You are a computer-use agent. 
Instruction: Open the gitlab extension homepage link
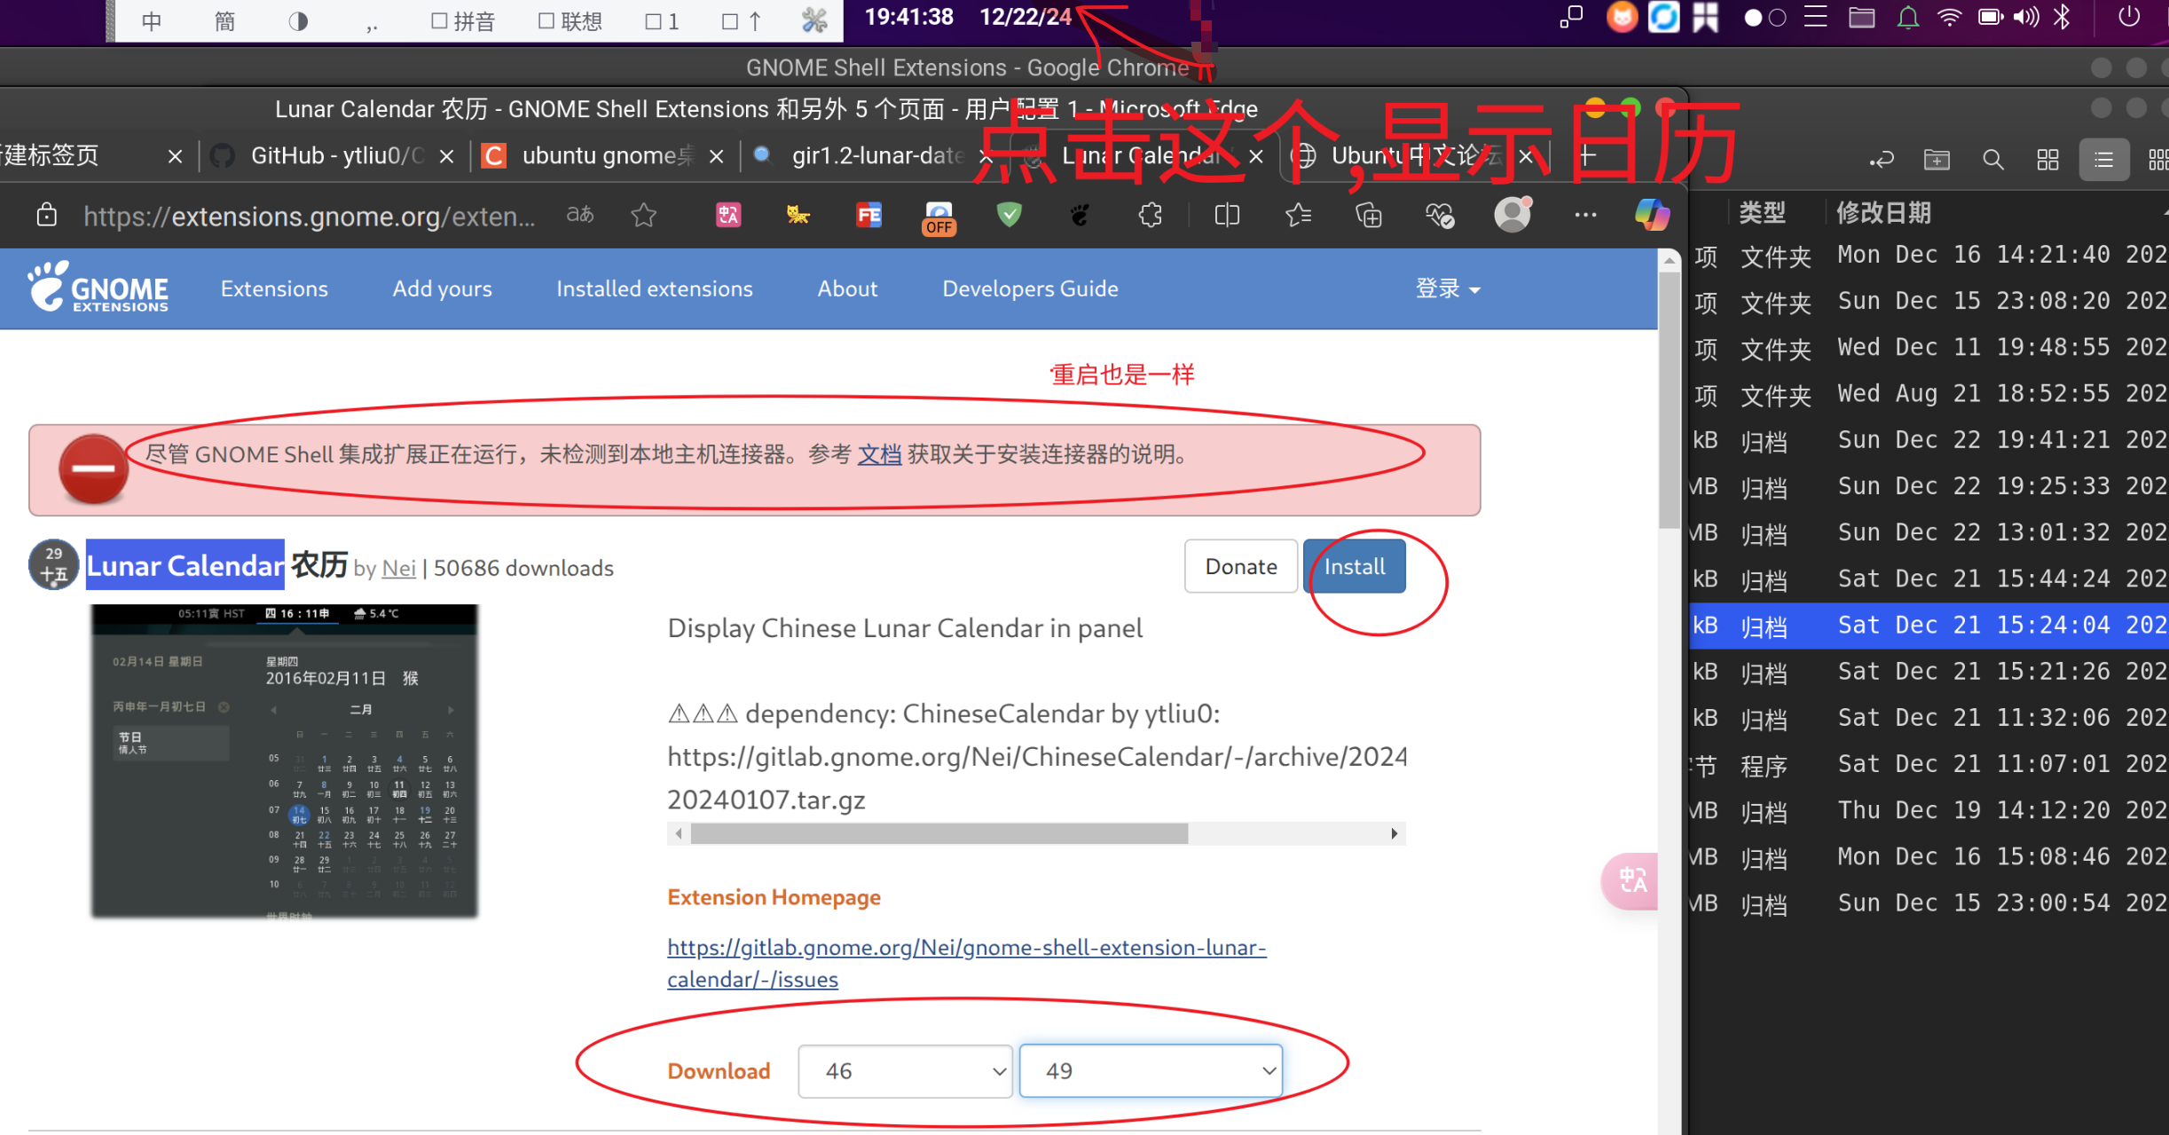coord(966,963)
